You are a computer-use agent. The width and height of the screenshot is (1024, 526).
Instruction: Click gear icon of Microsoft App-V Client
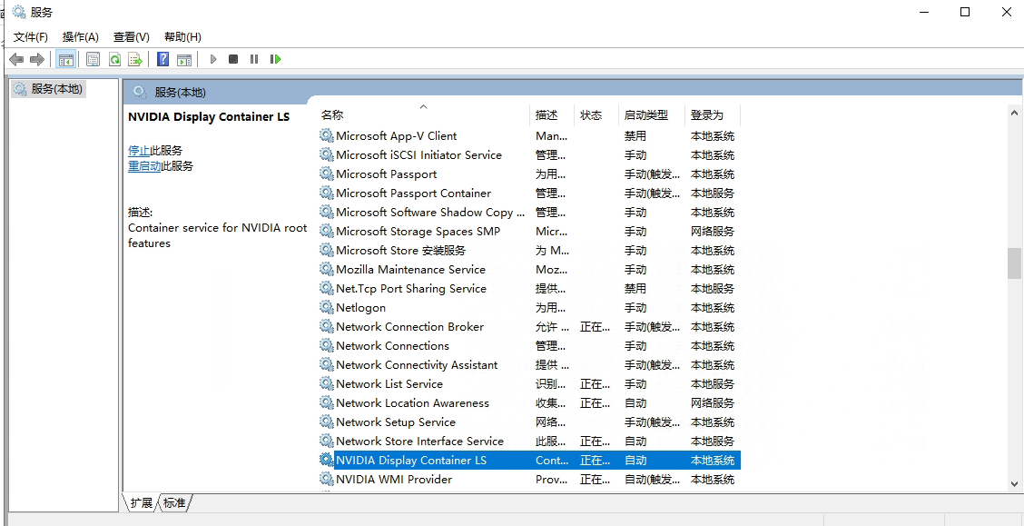click(326, 136)
